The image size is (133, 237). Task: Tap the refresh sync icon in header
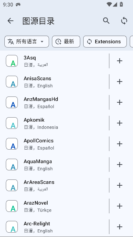coord(124,21)
